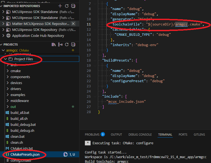The width and height of the screenshot is (211, 163).
Task: Switch to the Output tab
Action: pyautogui.click(x=116, y=135)
